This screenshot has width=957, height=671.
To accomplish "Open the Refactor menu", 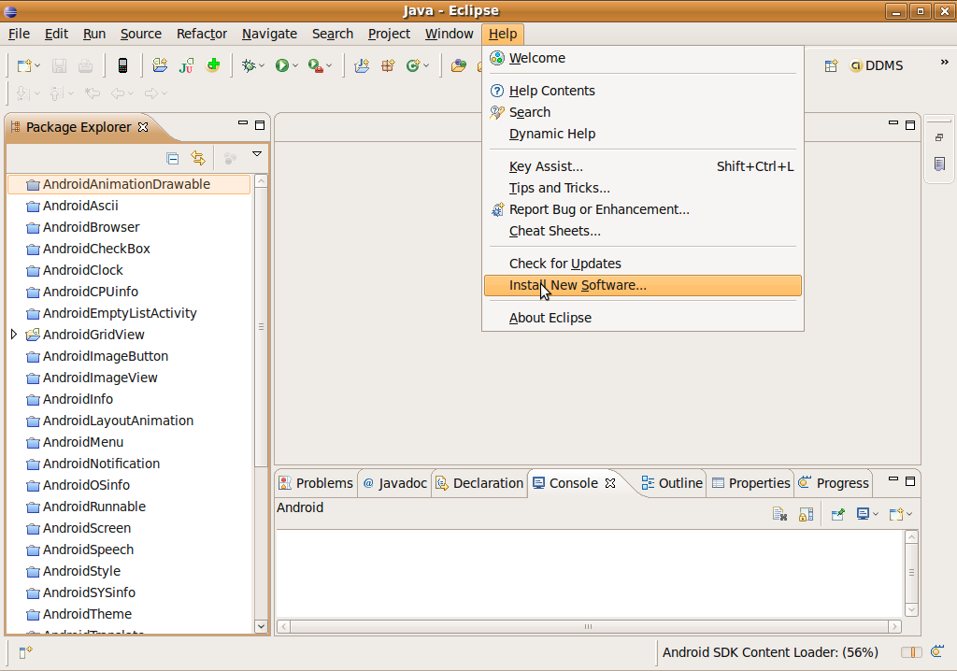I will [x=202, y=34].
